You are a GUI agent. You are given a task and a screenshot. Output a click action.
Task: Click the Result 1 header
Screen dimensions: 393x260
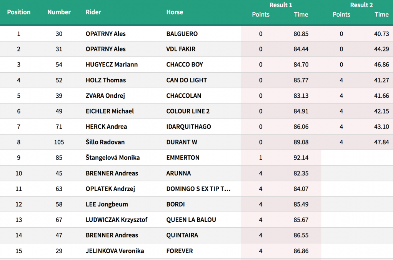pyautogui.click(x=281, y=5)
